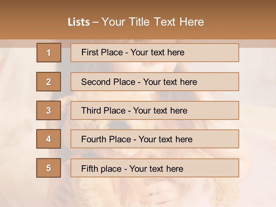The image size is (276, 207).
Task: Click the number 1 square box
Action: click(x=49, y=53)
